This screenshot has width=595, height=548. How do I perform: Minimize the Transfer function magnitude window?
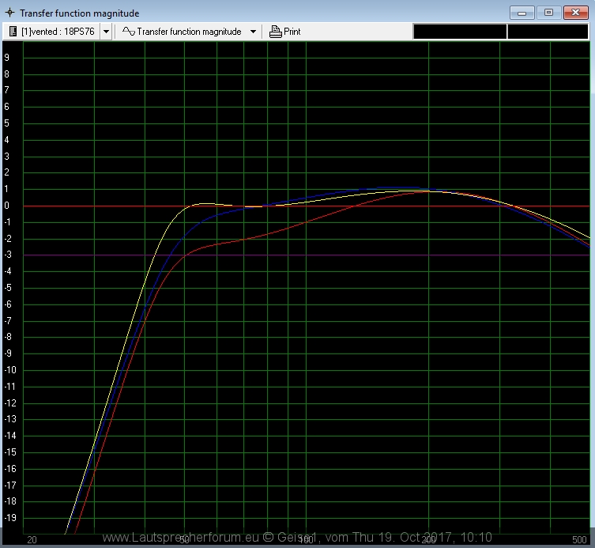pyautogui.click(x=522, y=13)
